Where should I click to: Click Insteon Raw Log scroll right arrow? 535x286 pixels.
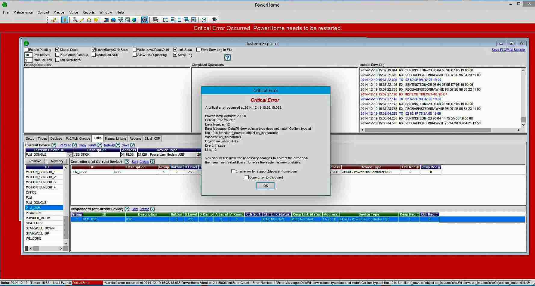518,130
